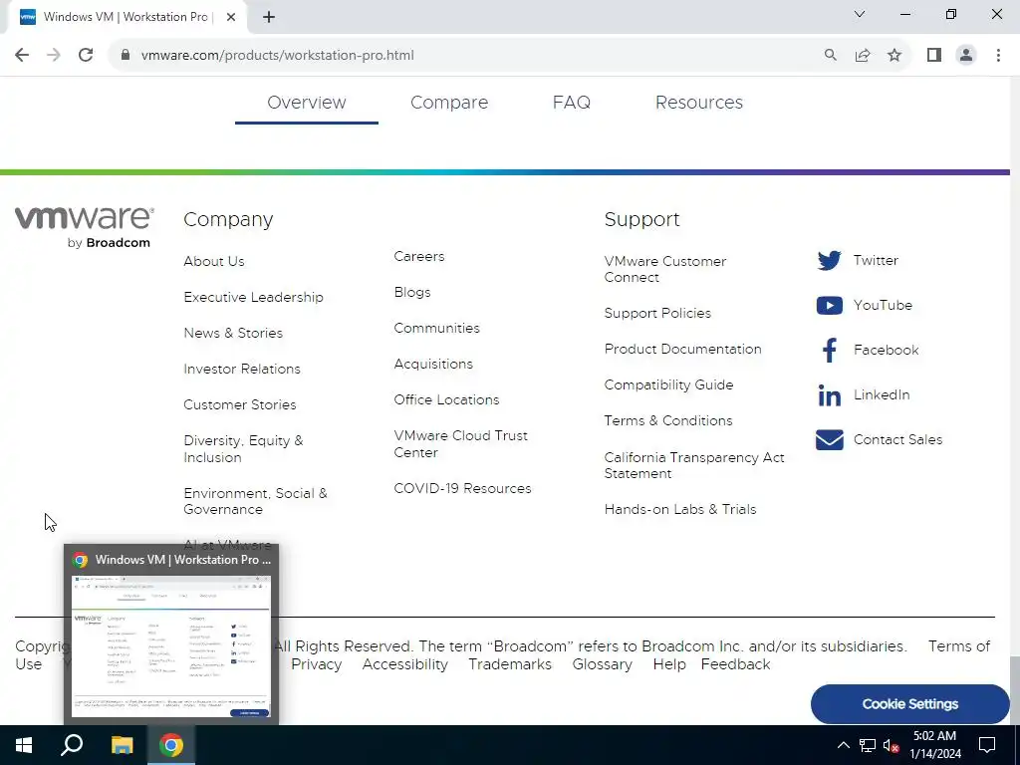Image resolution: width=1020 pixels, height=765 pixels.
Task: Open News & Stories link
Action: click(x=233, y=333)
